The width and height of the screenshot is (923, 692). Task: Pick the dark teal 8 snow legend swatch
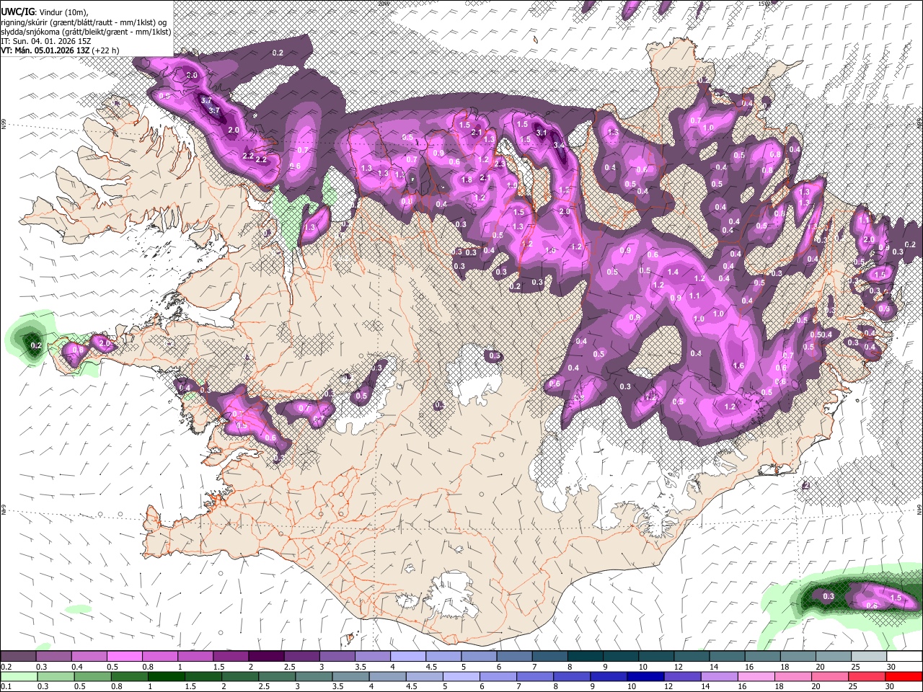click(x=585, y=657)
